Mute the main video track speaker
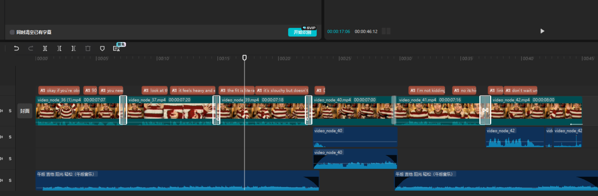This screenshot has width=598, height=196. (x=2, y=111)
